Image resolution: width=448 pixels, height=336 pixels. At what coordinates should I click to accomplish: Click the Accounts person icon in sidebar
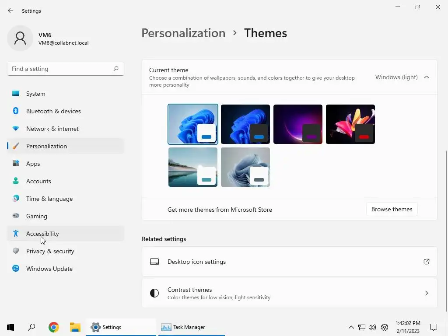point(16,181)
